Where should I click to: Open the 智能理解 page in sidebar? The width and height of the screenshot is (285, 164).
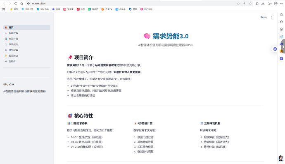point(27,33)
